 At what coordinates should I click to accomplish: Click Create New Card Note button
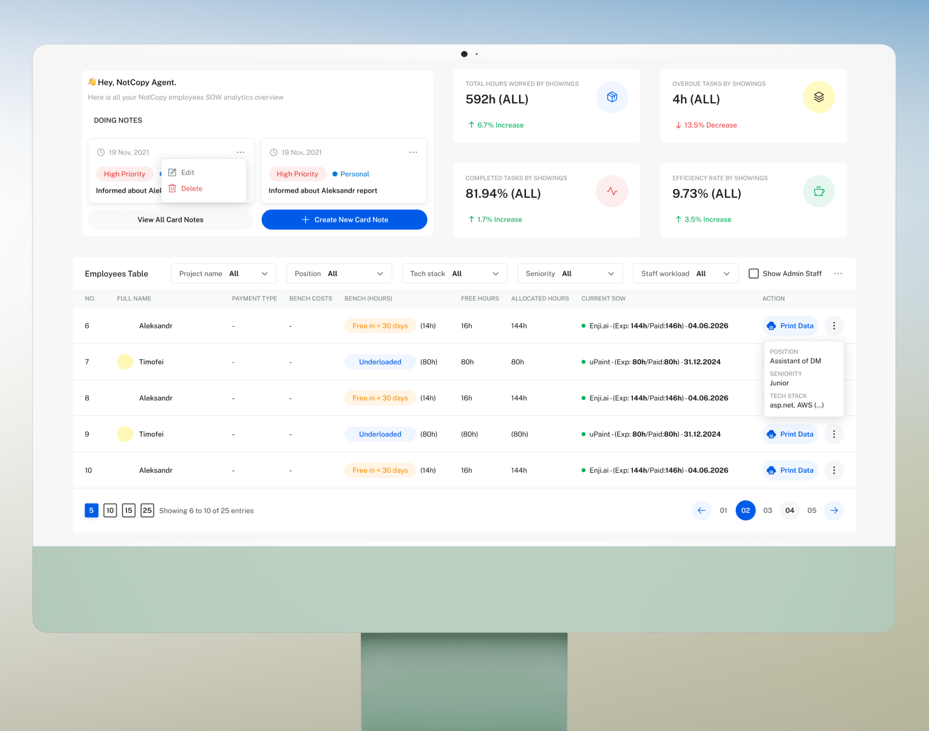[x=344, y=220]
